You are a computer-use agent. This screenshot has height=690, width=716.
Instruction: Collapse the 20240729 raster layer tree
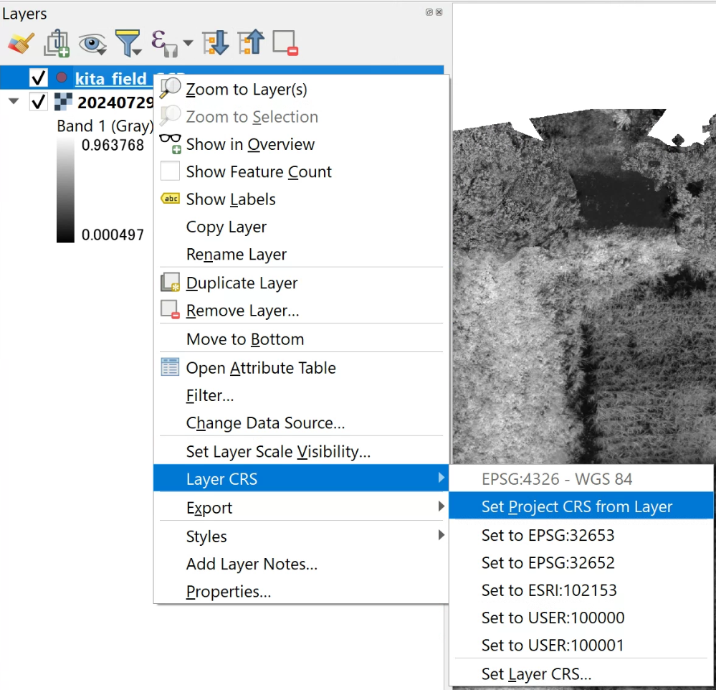point(14,101)
